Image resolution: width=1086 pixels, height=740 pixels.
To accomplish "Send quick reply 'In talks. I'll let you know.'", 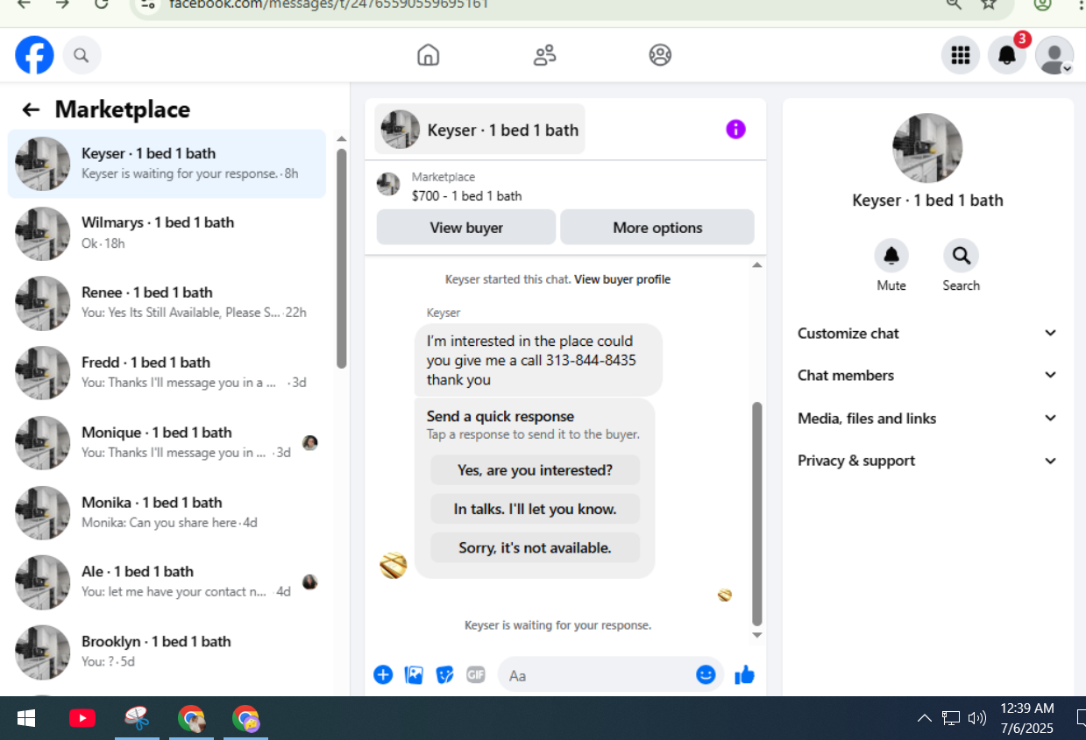I will (x=535, y=509).
